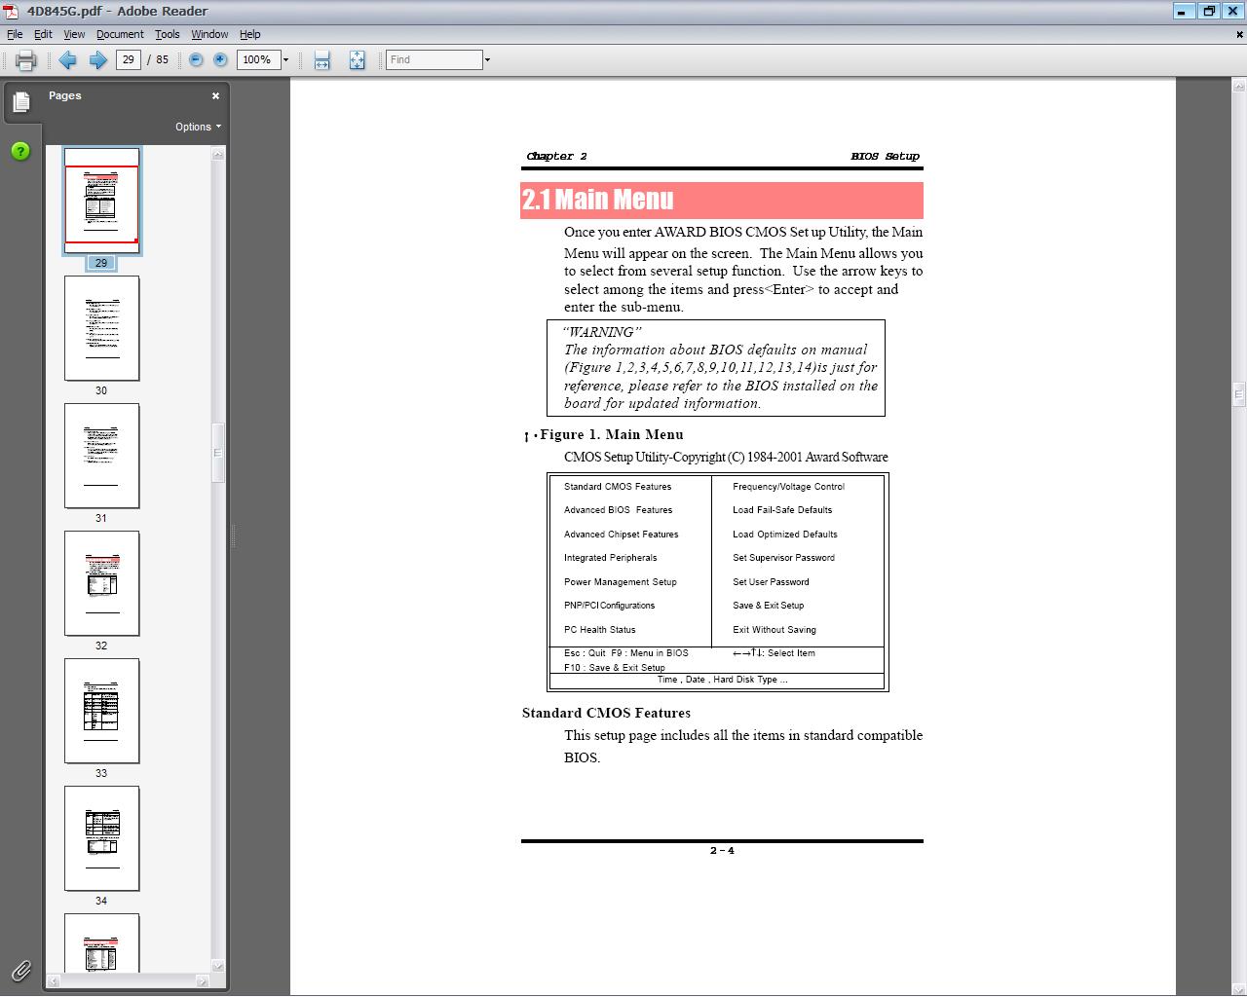Viewport: 1247px width, 997px height.
Task: Click 'Set User Password' in the table
Action: pyautogui.click(x=771, y=582)
